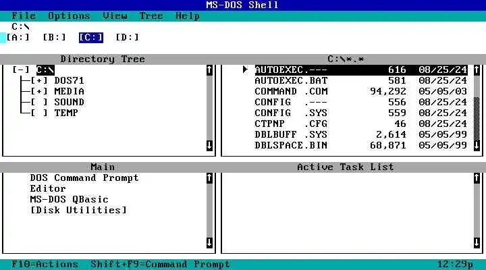The width and height of the screenshot is (486, 270).
Task: Click the Active Task List title
Action: 346,167
